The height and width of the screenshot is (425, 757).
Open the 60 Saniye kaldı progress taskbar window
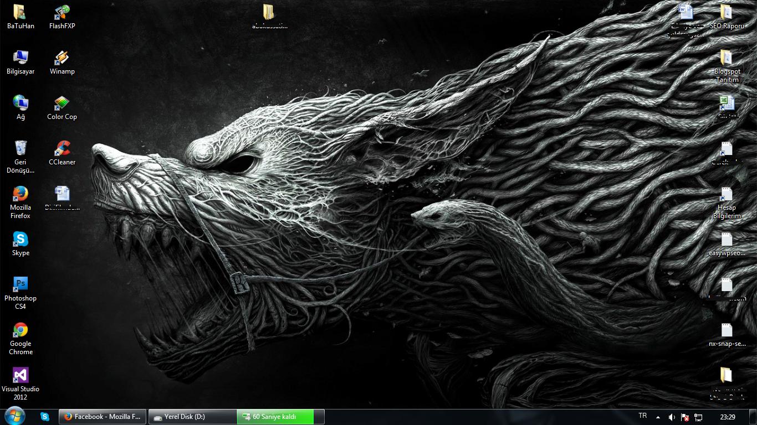pos(280,417)
